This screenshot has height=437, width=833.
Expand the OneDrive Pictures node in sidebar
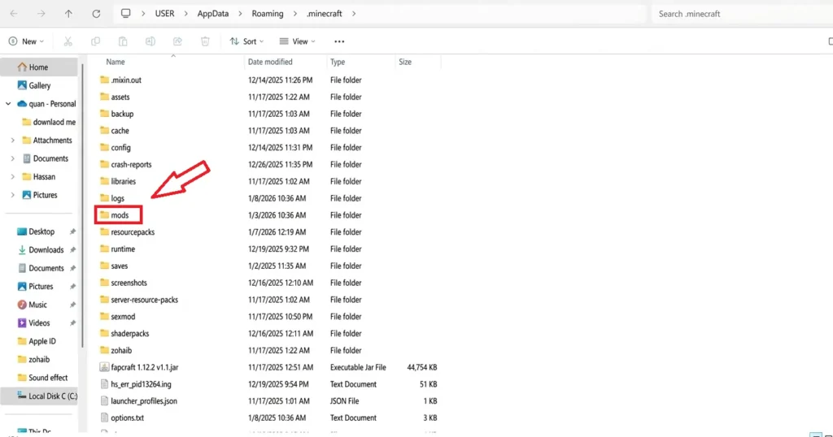click(x=13, y=195)
